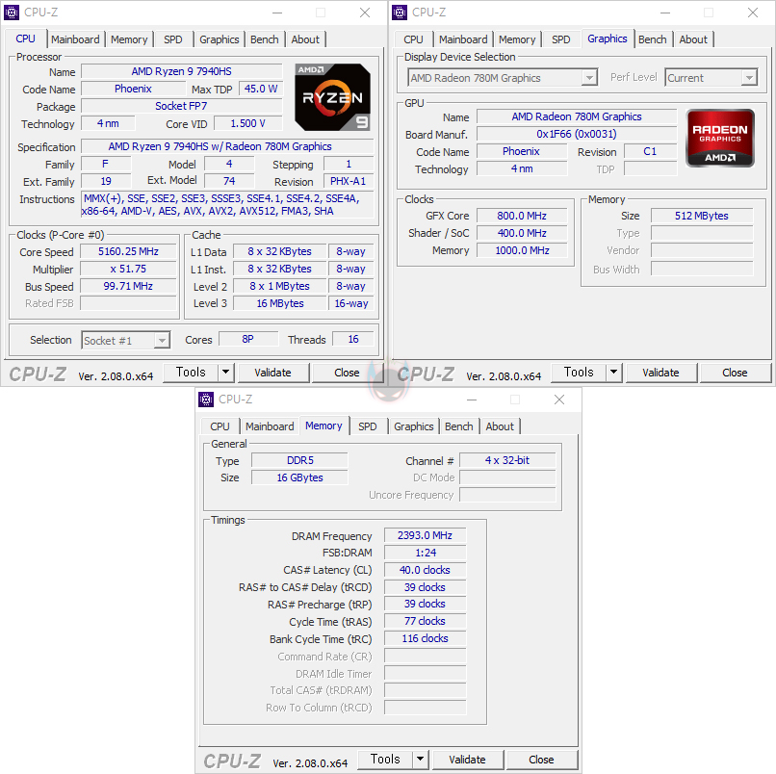Click the GPU memory size 512 MBytes

click(702, 216)
